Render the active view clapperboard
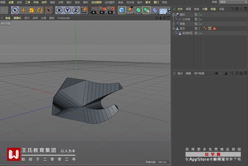Image resolution: width=248 pixels, height=166 pixels. [x=94, y=10]
